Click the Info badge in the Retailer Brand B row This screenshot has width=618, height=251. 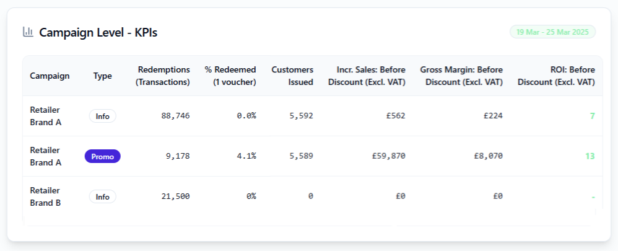103,196
